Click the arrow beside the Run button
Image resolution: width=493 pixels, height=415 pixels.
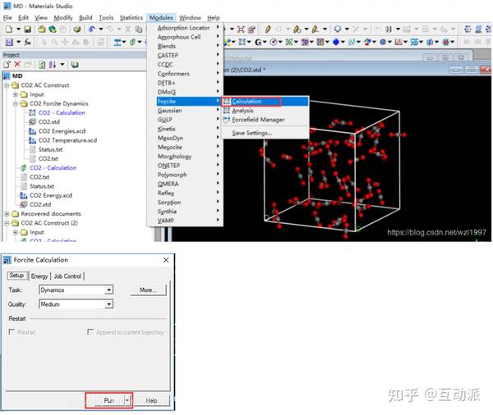[x=127, y=400]
